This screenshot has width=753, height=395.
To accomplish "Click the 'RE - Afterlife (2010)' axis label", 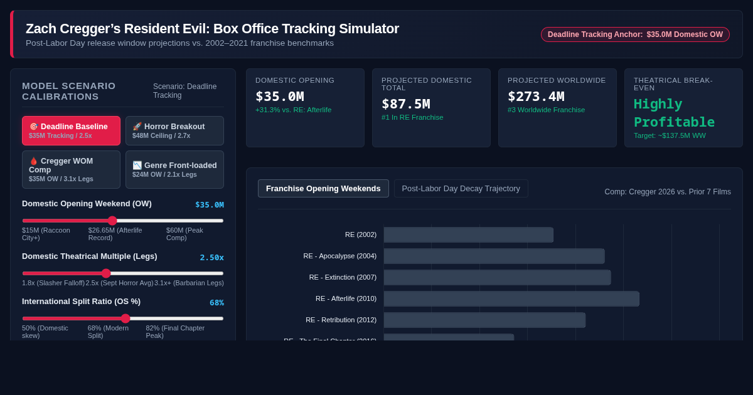I will [x=346, y=298].
